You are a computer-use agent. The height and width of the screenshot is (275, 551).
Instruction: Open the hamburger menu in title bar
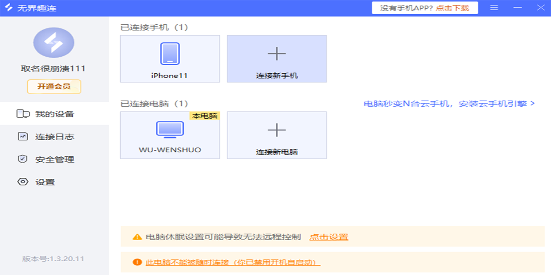tap(495, 7)
